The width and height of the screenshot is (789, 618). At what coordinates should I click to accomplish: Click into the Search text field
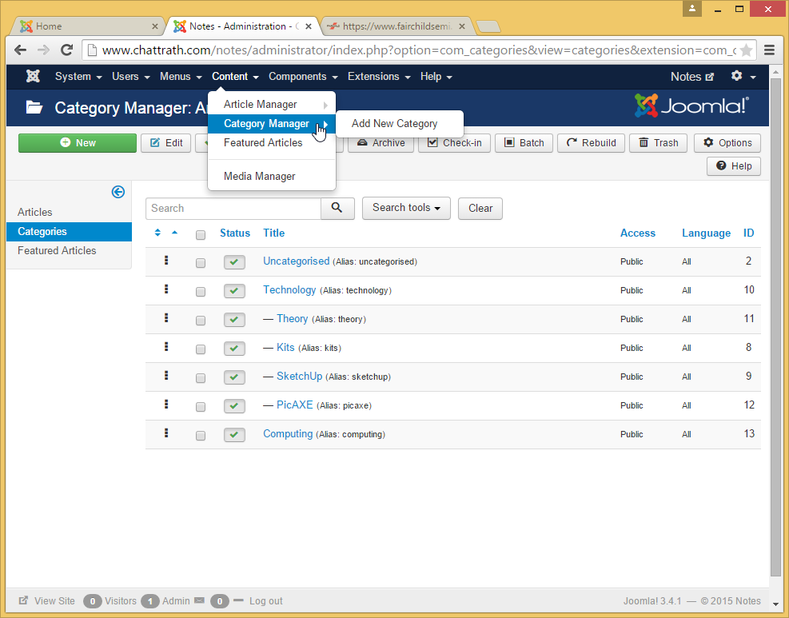tap(233, 208)
